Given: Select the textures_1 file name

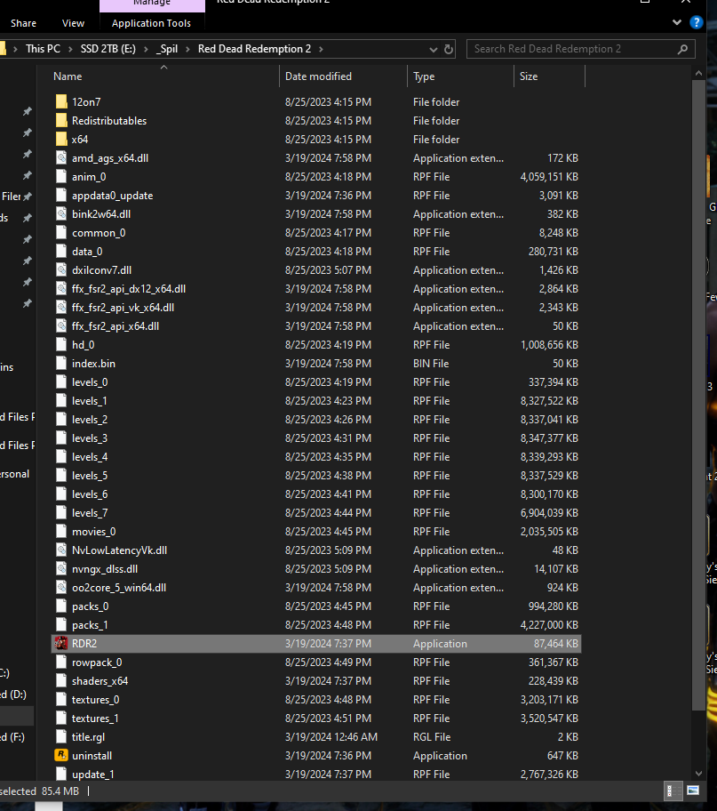Looking at the screenshot, I should click(95, 719).
